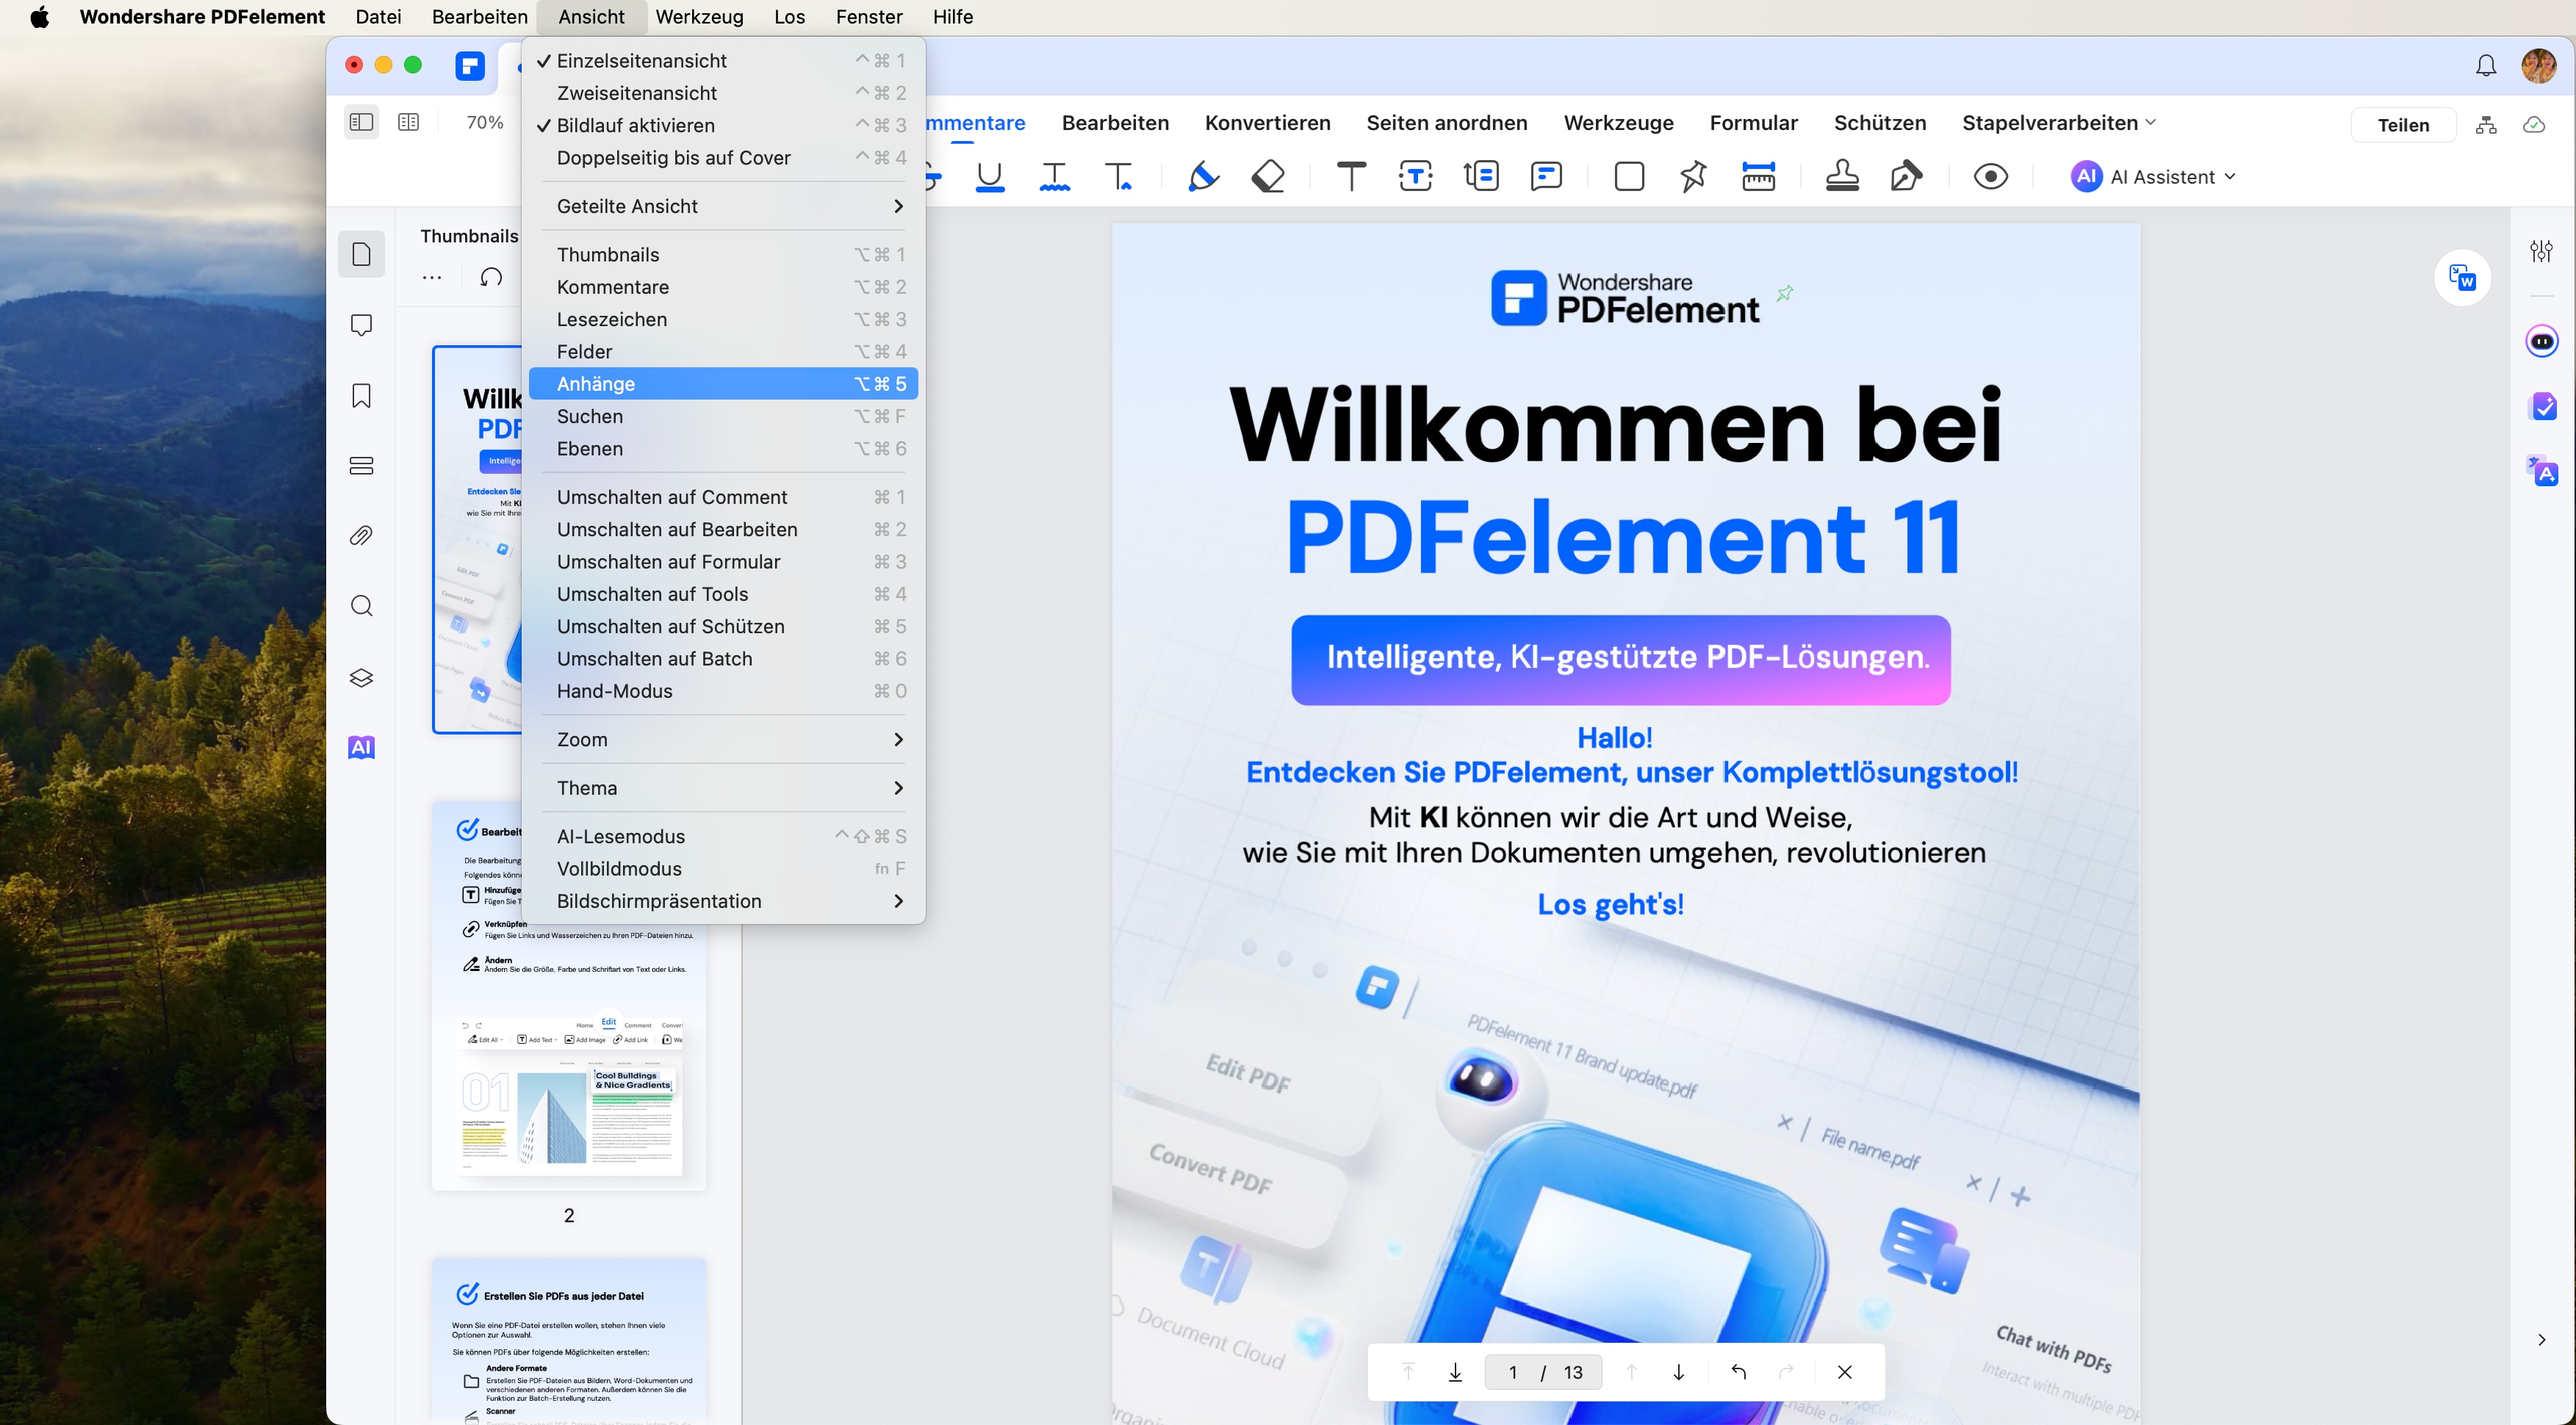2576x1425 pixels.
Task: Switch to the Seiten anordnen tab
Action: point(1446,123)
